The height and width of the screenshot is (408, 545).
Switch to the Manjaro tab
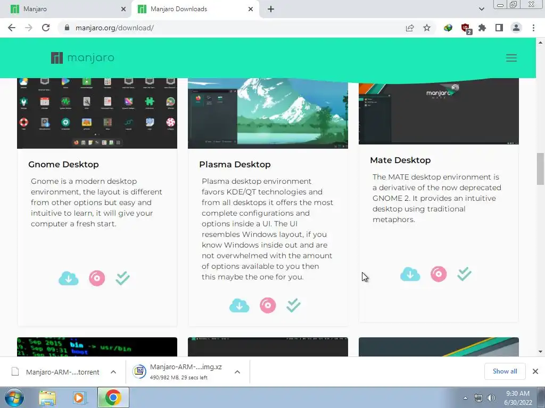(64, 9)
